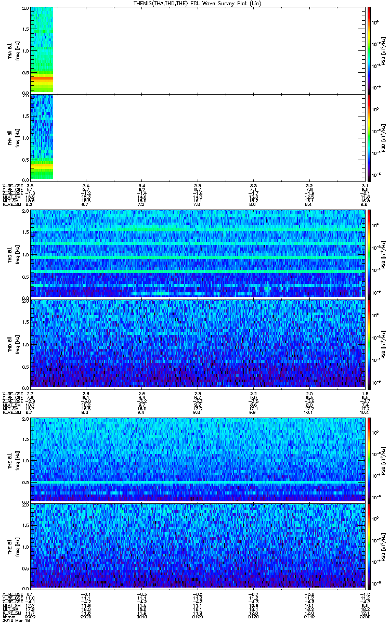Select the THA B-perpendicular spectrogram data strip
The image size is (390, 624).
point(42,49)
